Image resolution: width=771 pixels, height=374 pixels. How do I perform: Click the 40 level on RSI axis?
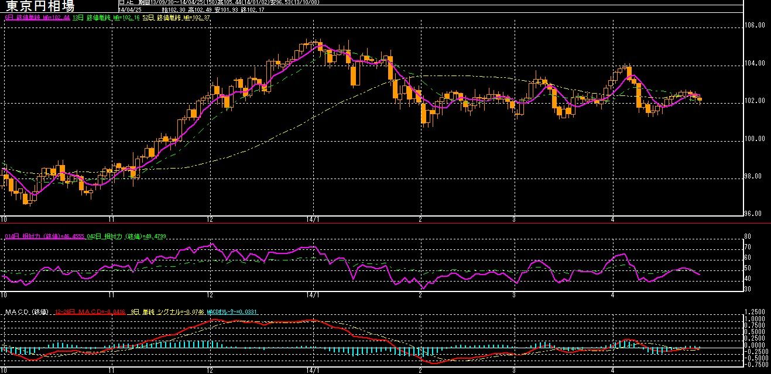tap(747, 279)
